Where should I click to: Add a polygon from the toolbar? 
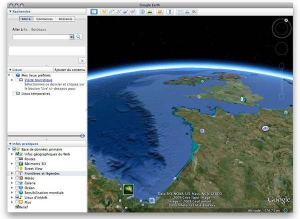[x=111, y=11]
